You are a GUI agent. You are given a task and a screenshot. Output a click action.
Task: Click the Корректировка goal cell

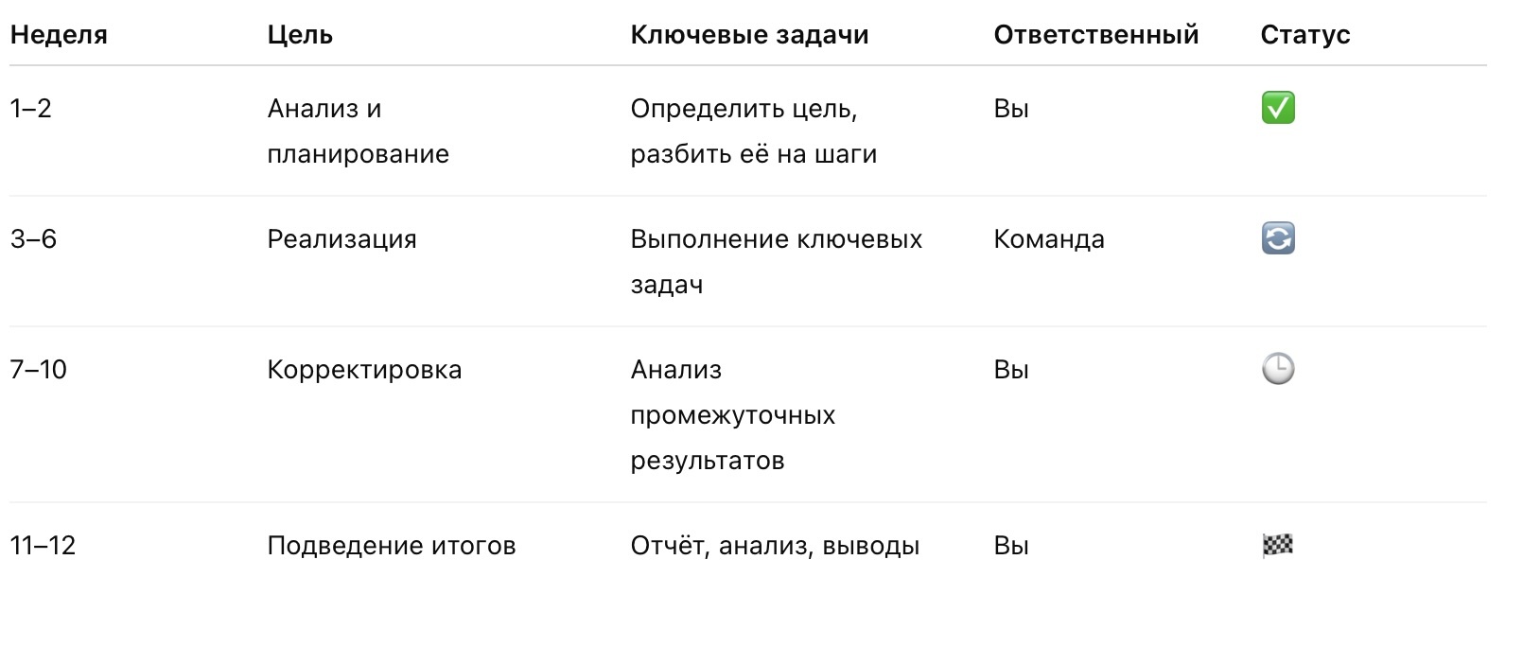coord(365,370)
